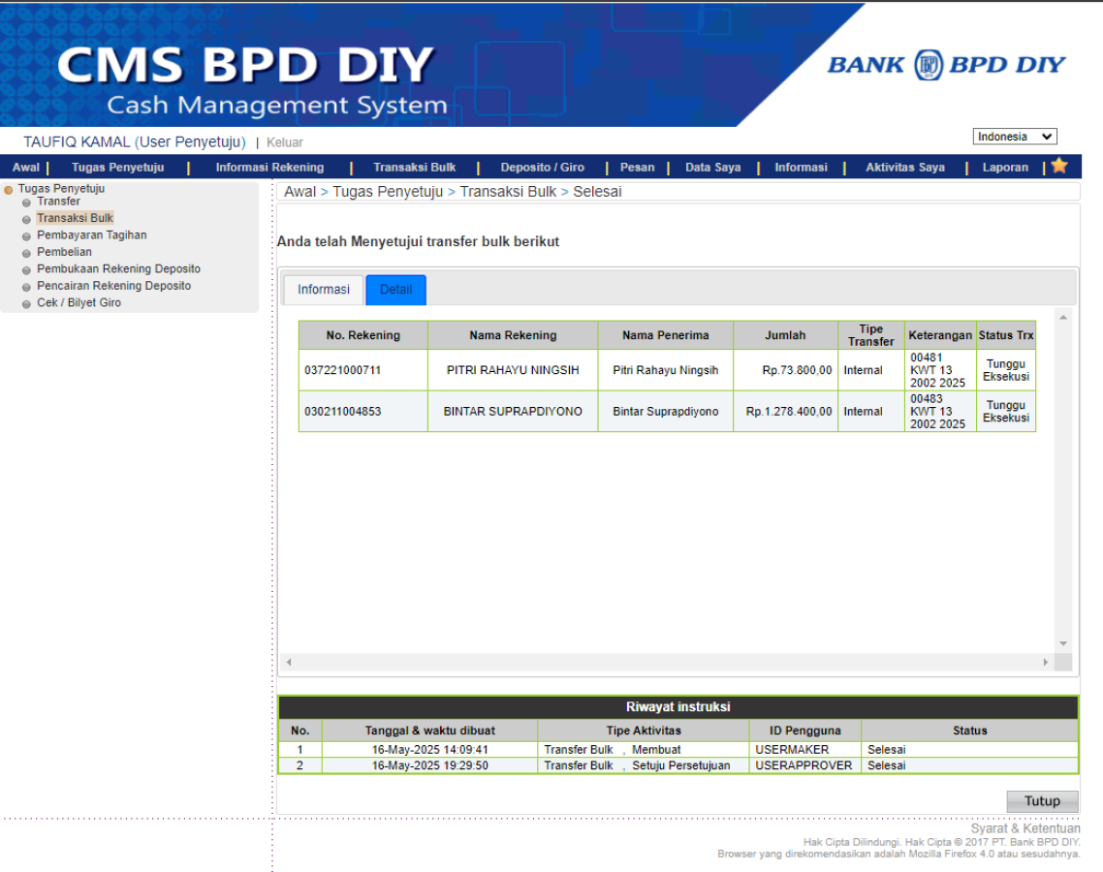
Task: Select Pencairan Rekening Deposito in sidebar
Action: (114, 286)
